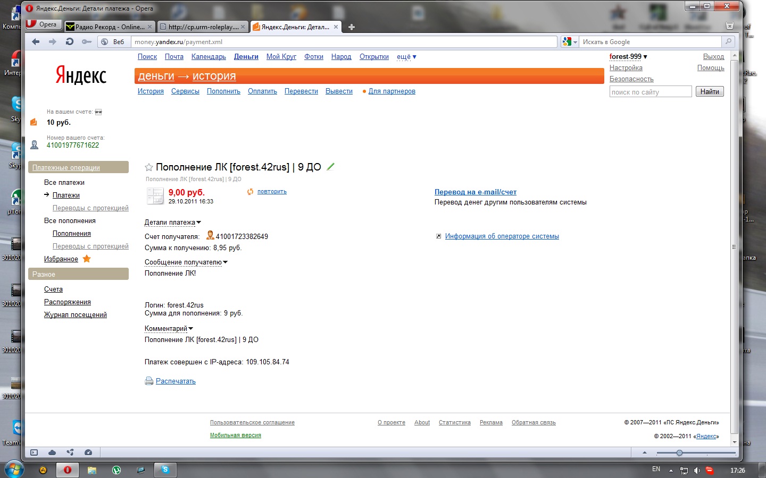Click the повторить link
Screen dimensions: 766x478
tap(272, 192)
